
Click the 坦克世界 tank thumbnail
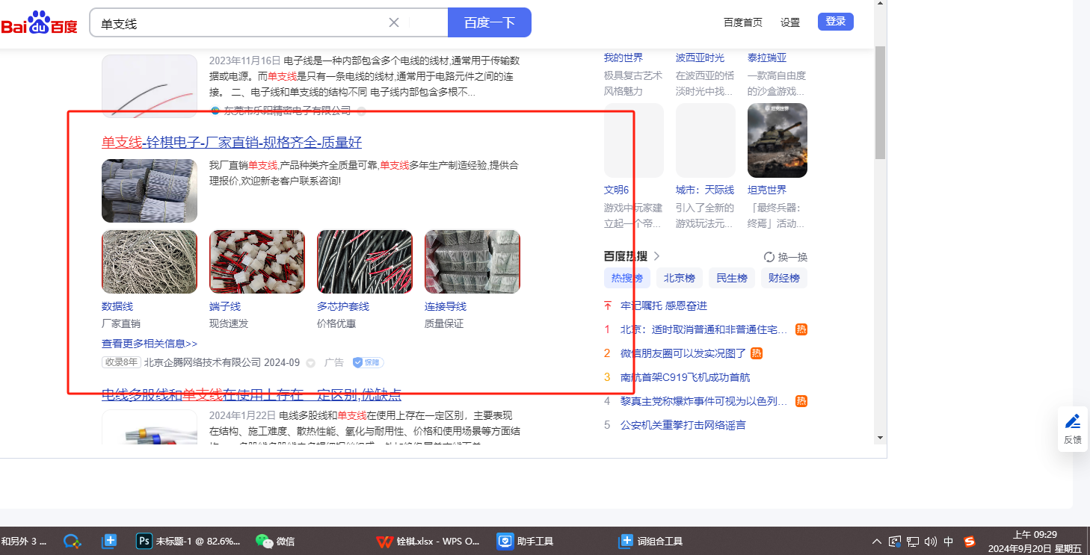[x=778, y=140]
